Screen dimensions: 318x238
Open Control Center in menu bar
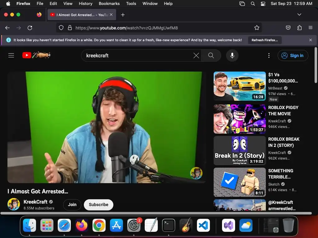pyautogui.click(x=263, y=3)
